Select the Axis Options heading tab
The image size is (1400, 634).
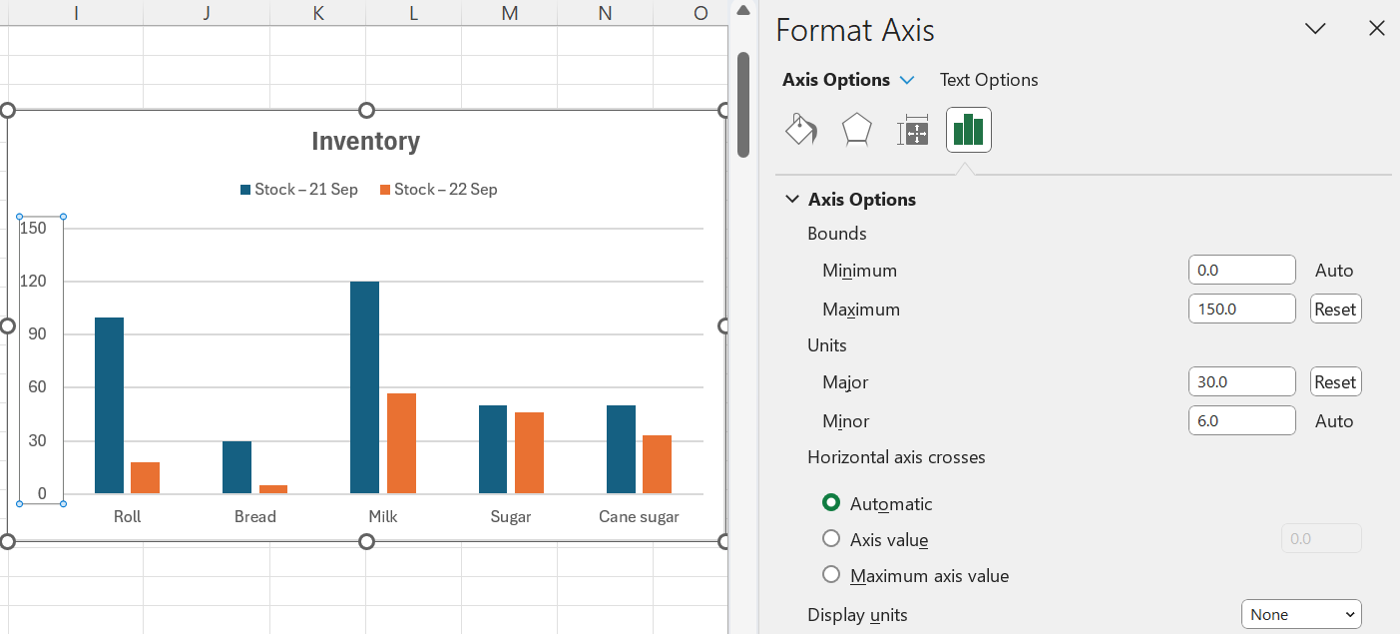coord(836,80)
